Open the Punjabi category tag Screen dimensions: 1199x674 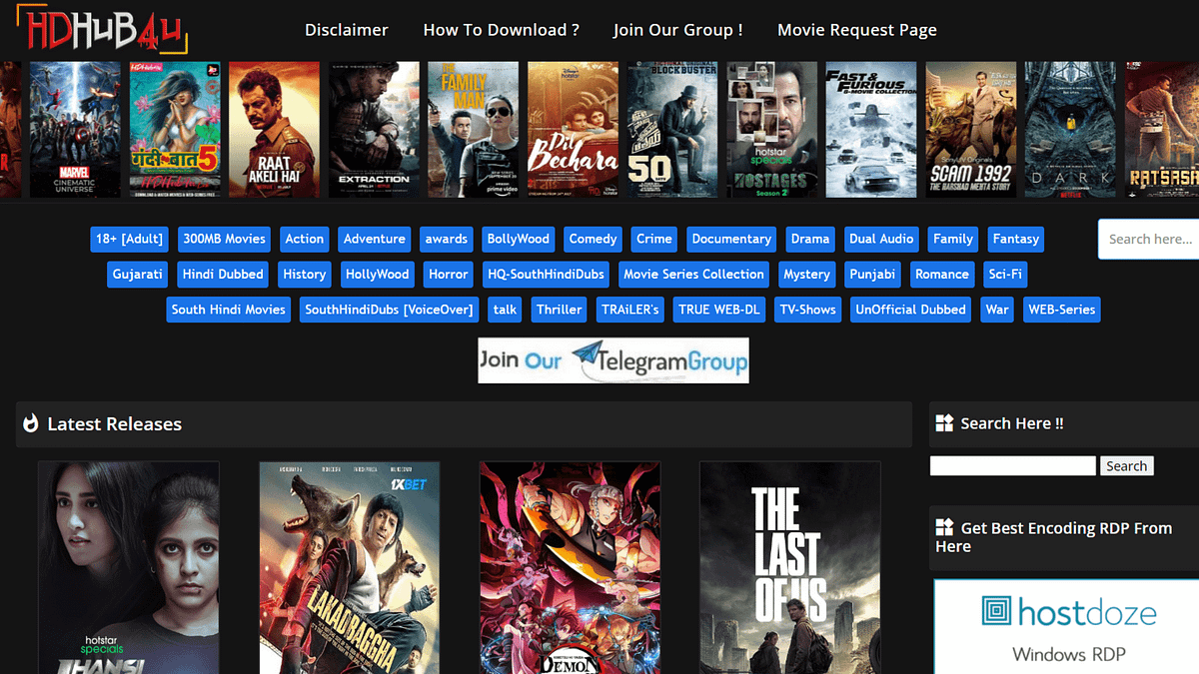tap(873, 275)
